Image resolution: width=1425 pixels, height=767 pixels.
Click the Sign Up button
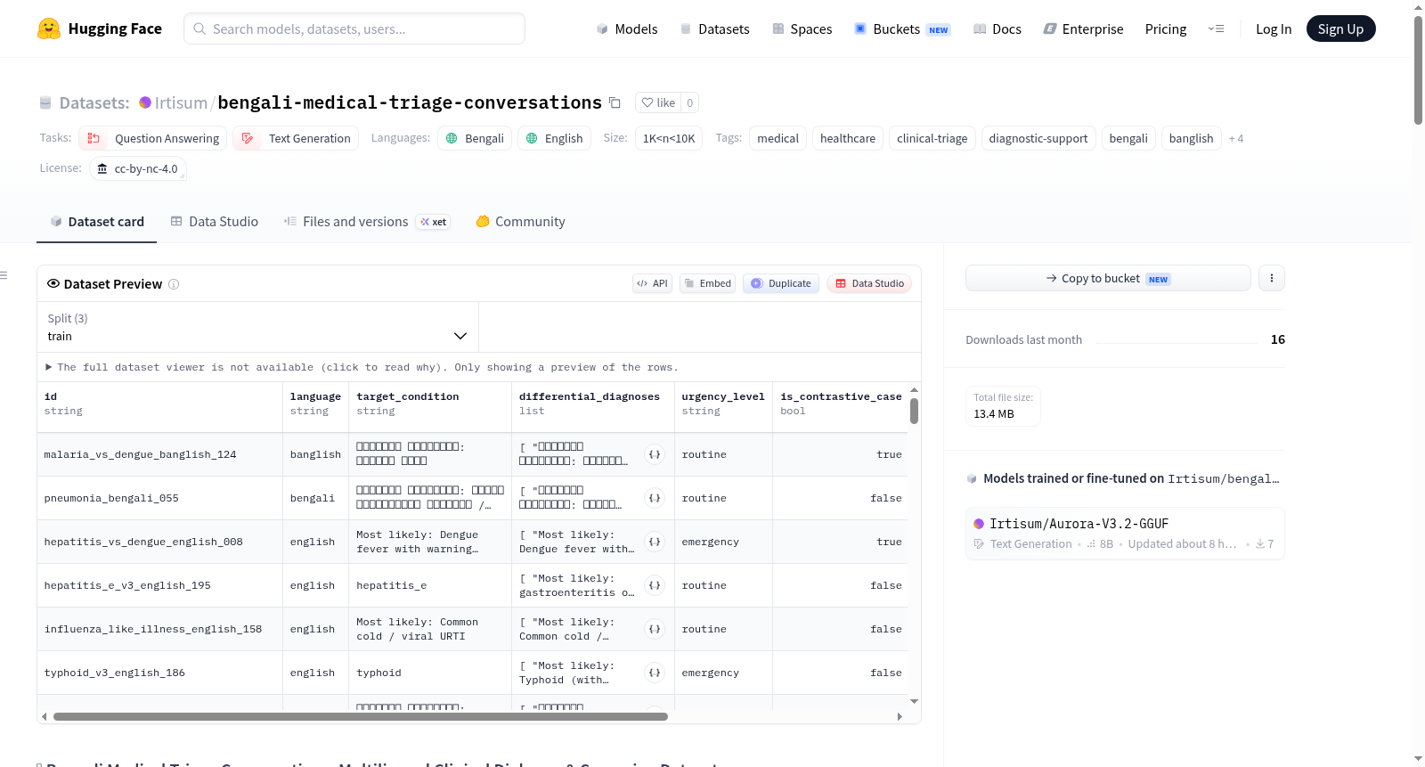(x=1340, y=29)
